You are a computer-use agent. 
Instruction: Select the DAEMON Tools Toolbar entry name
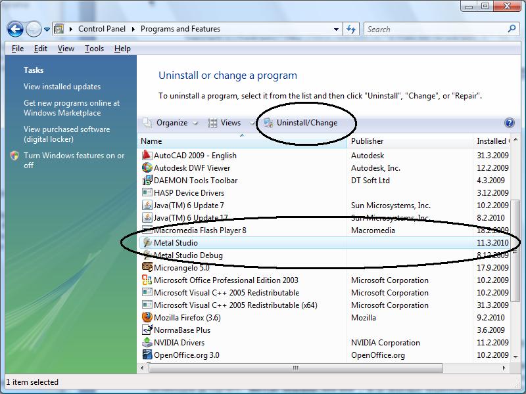point(195,180)
